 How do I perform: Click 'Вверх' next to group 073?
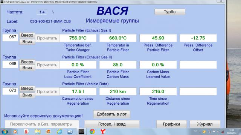tap(27, 88)
